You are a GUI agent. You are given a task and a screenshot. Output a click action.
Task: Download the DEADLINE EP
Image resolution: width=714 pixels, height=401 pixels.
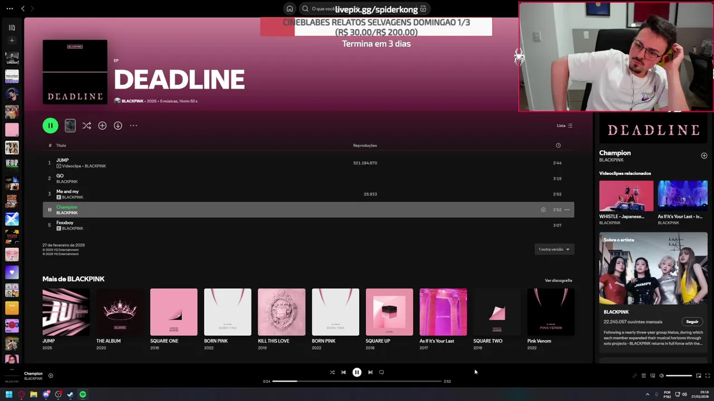tap(118, 126)
